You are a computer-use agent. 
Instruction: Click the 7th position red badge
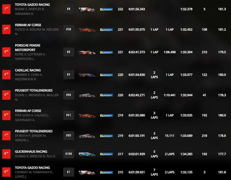[6, 135]
